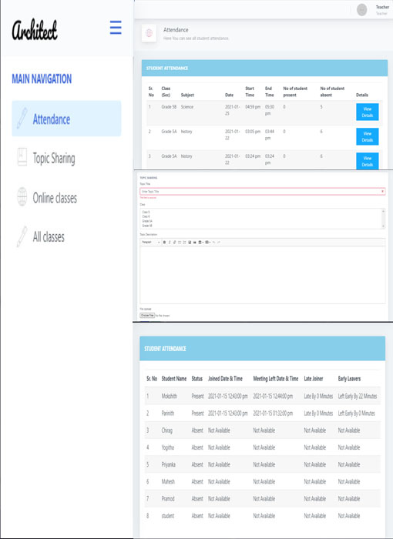Image resolution: width=393 pixels, height=539 pixels.
Task: Click the No of student absent header
Action: click(332, 92)
